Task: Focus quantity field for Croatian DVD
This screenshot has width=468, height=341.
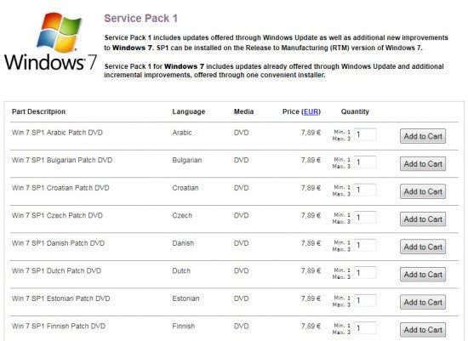Action: click(x=365, y=190)
